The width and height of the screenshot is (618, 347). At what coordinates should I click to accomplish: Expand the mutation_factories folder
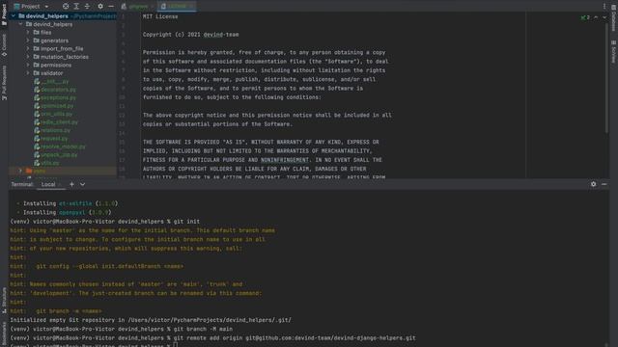[28, 57]
